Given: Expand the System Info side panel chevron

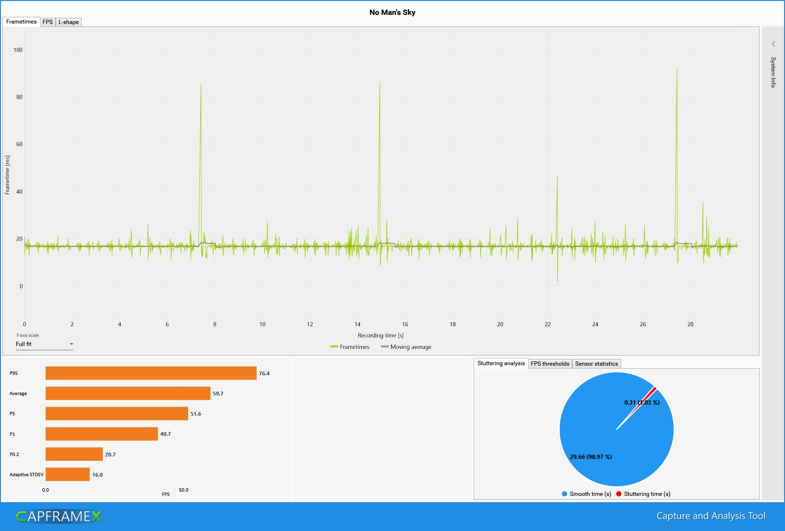Looking at the screenshot, I should point(773,44).
